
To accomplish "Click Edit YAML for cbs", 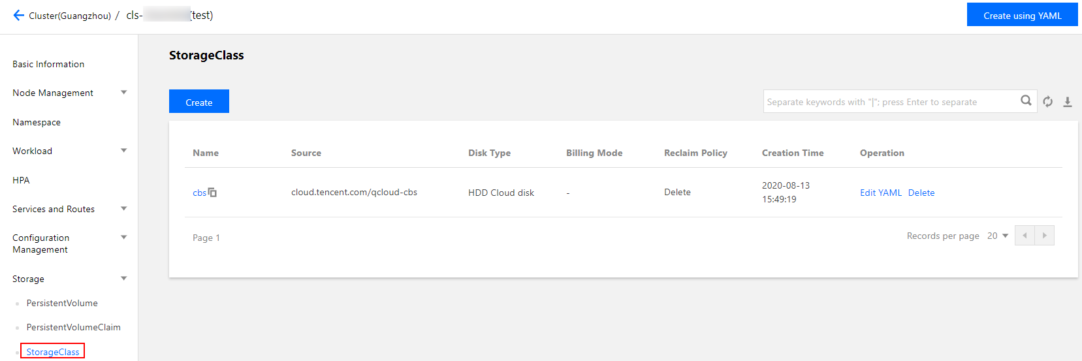I will [x=880, y=193].
